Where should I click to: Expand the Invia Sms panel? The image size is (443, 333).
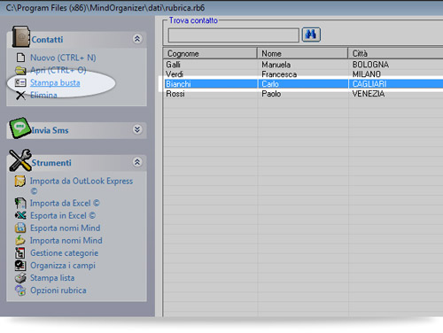137,129
